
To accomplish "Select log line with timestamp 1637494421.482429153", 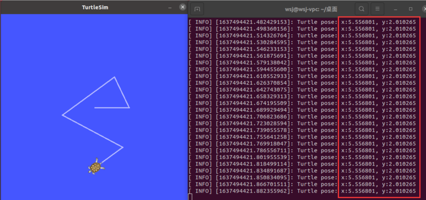I will click(x=302, y=22).
